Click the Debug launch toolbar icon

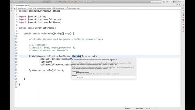[x=59, y=2]
